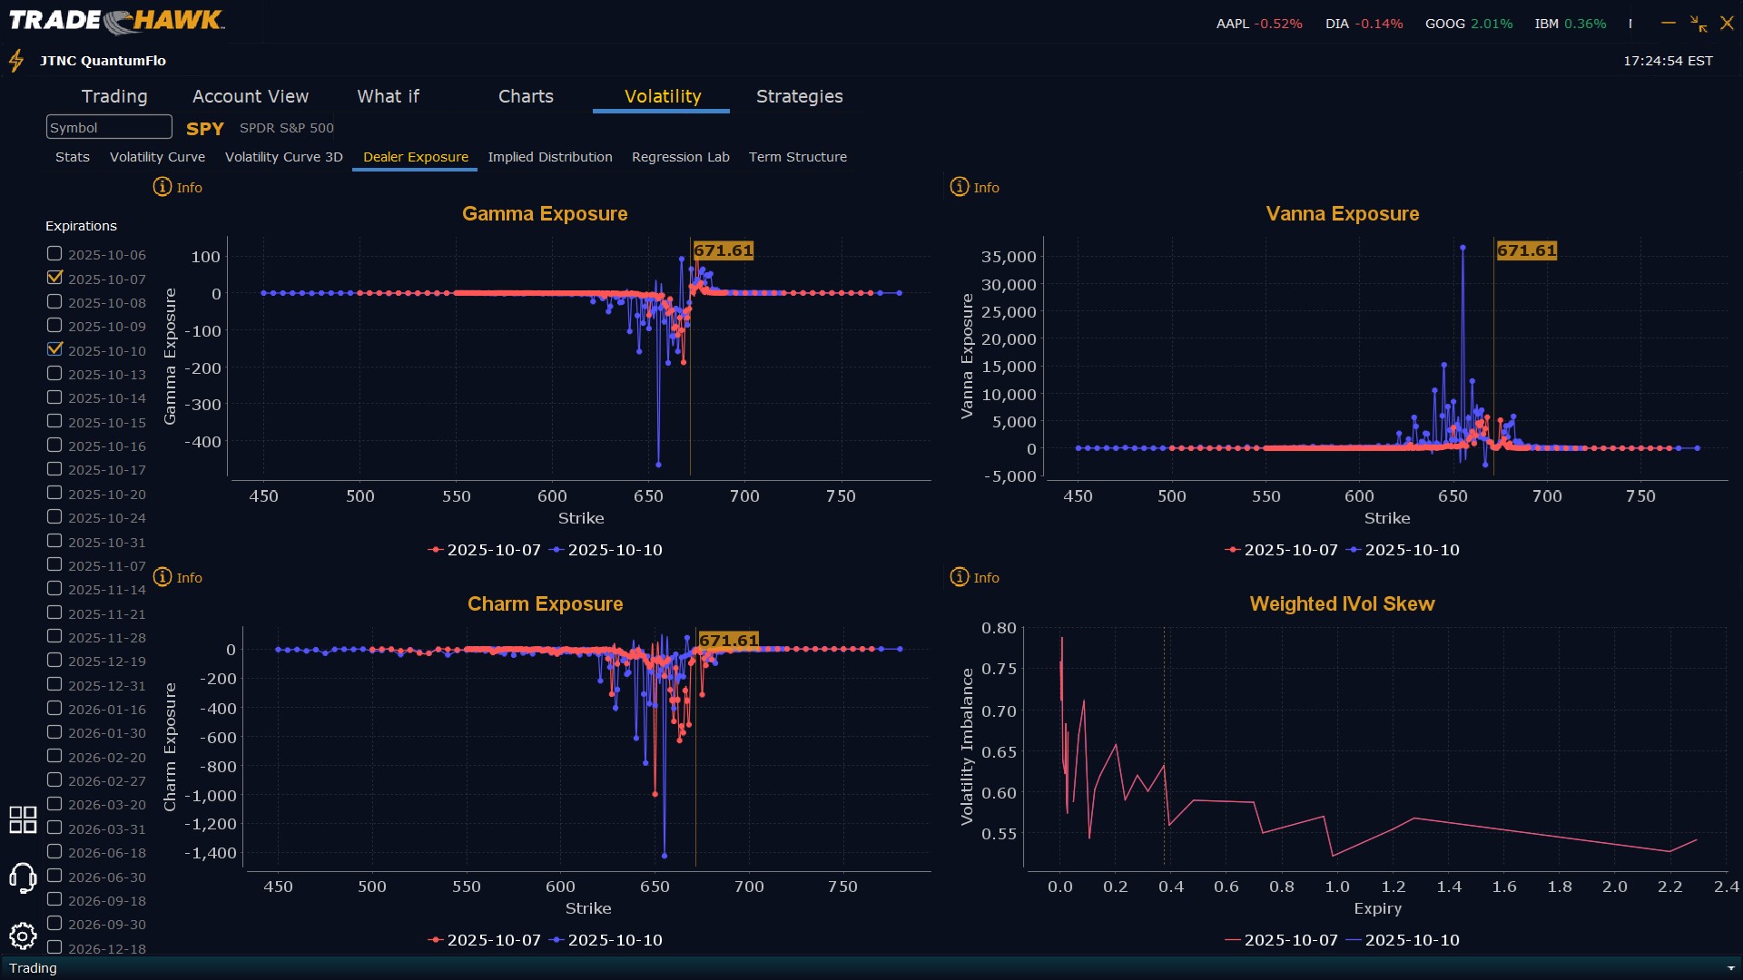Screen dimensions: 1743x980
Task: Click the Symbol input field
Action: point(109,127)
